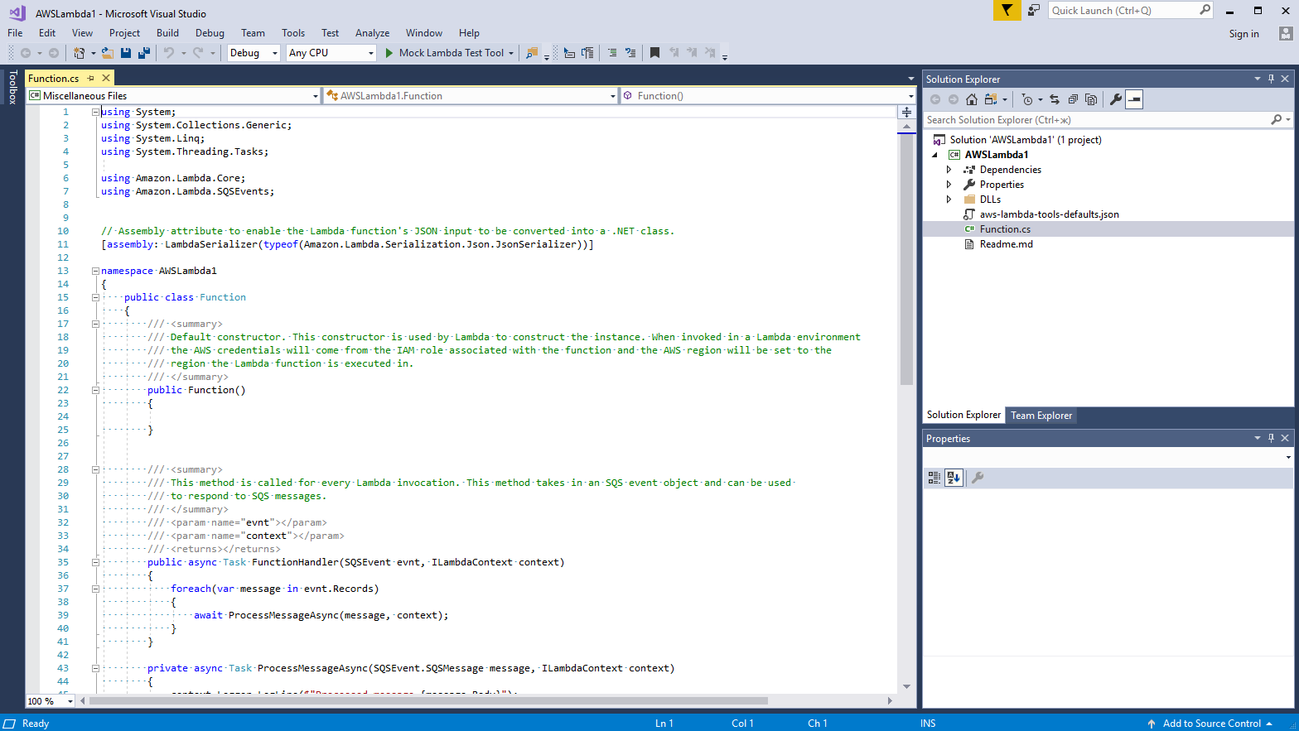This screenshot has width=1299, height=731.
Task: Click the Alphabetical sort icon in Properties panel
Action: [x=954, y=478]
